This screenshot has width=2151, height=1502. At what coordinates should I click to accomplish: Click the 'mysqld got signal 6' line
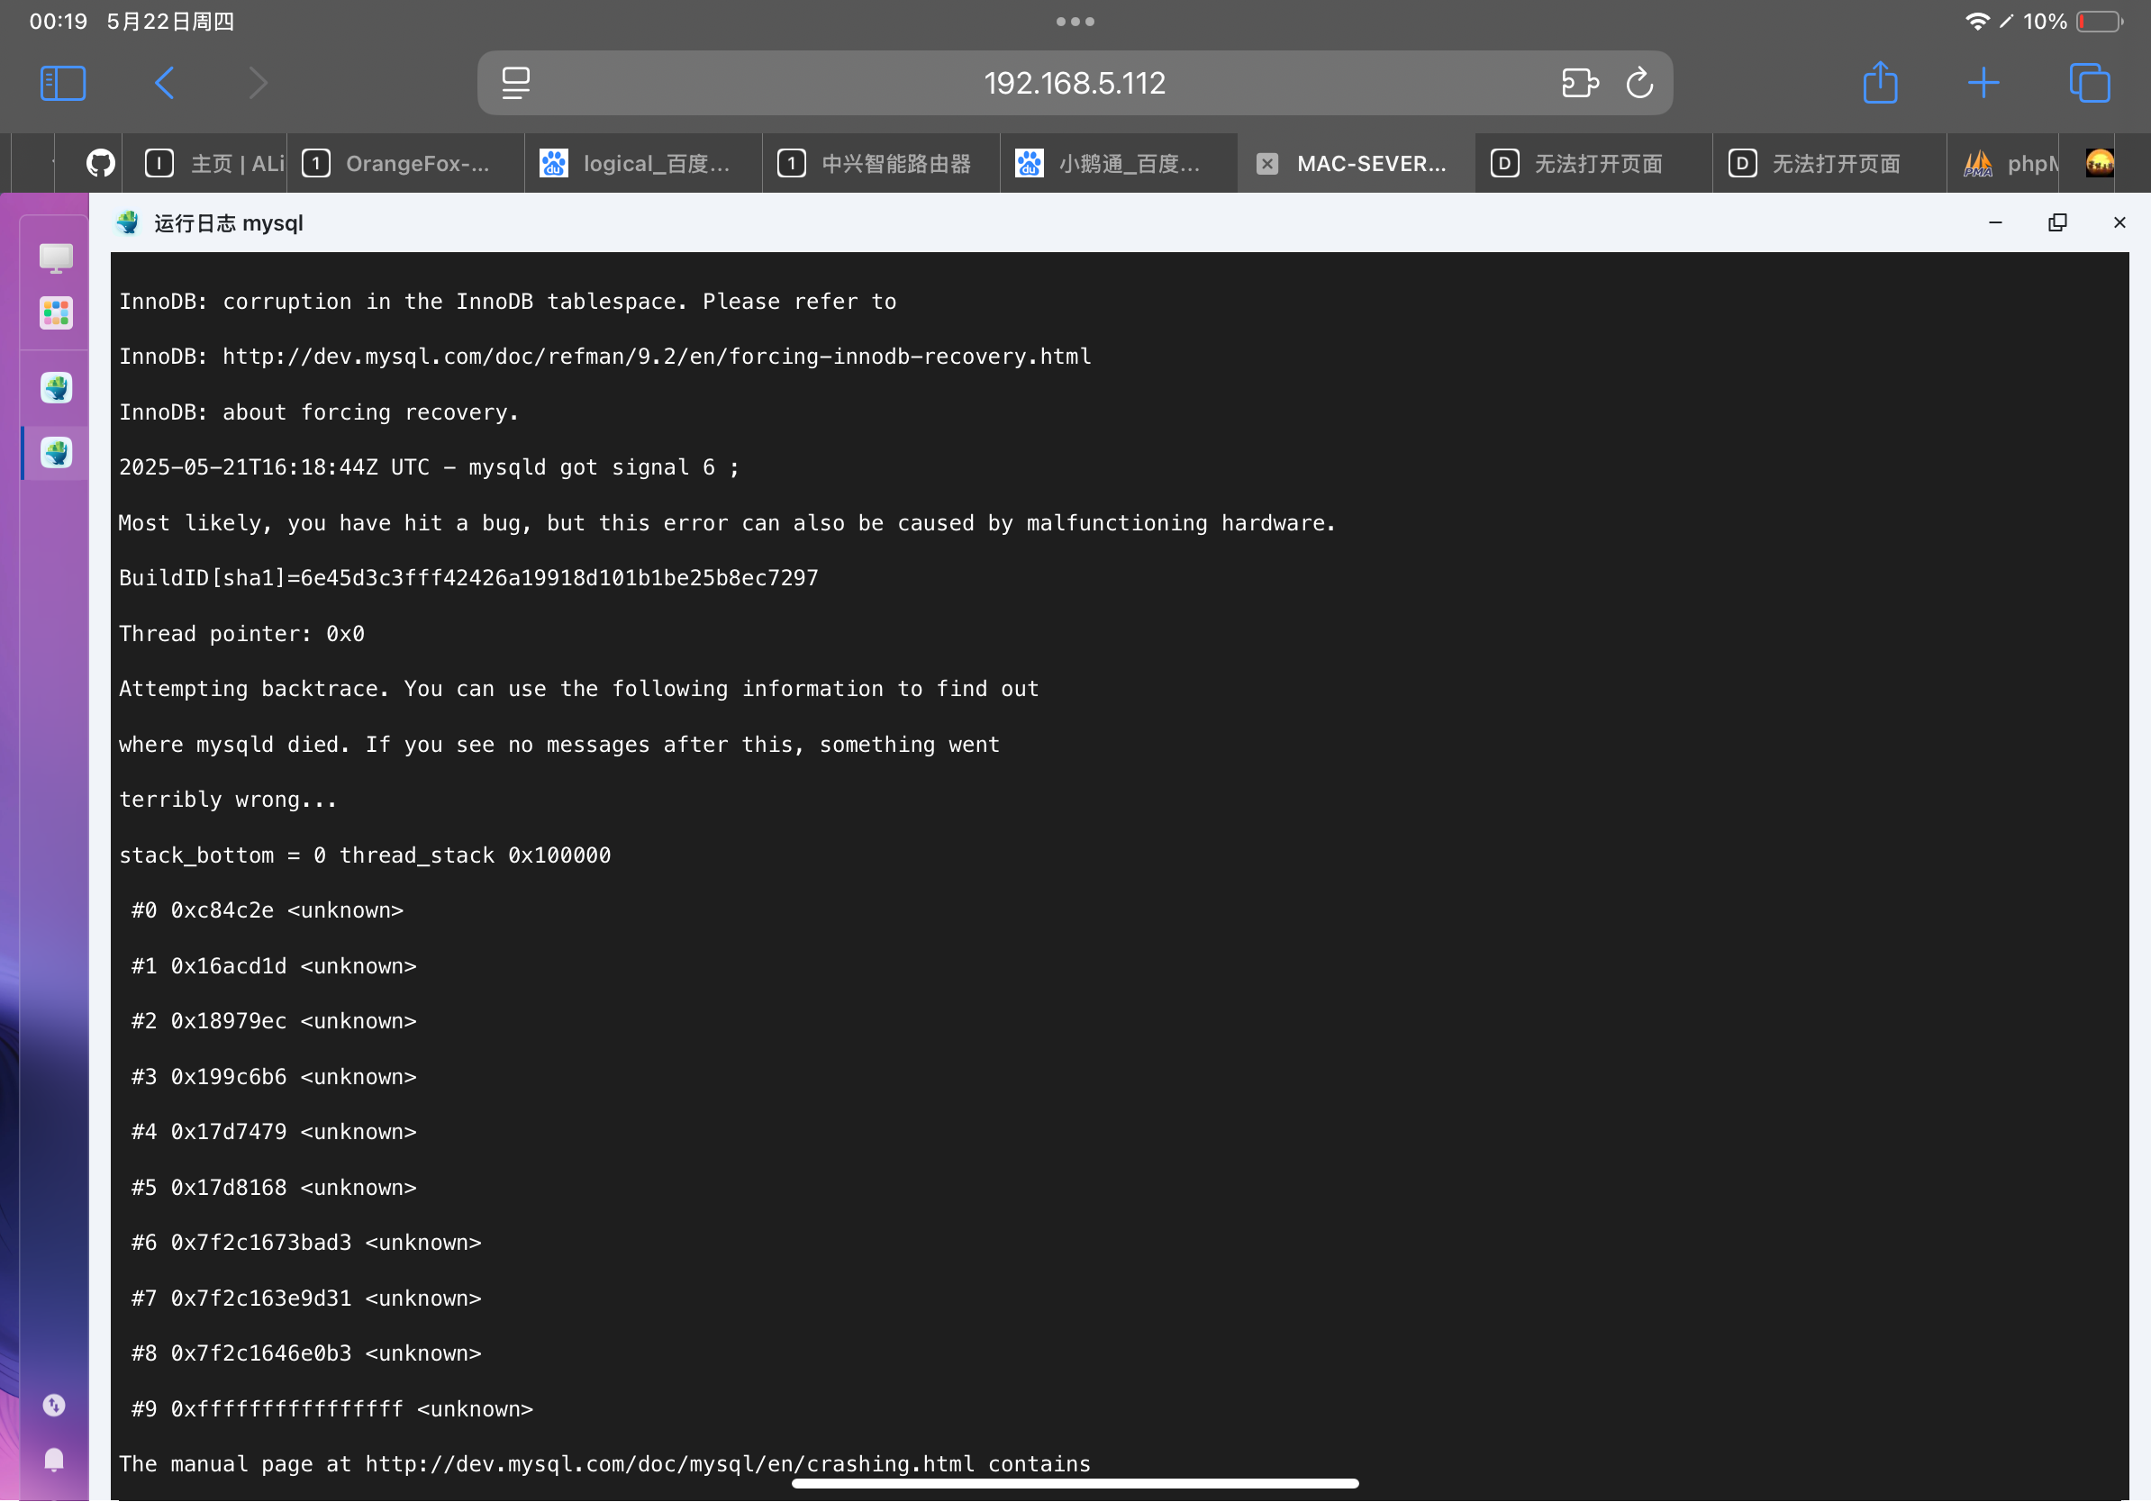pos(429,467)
